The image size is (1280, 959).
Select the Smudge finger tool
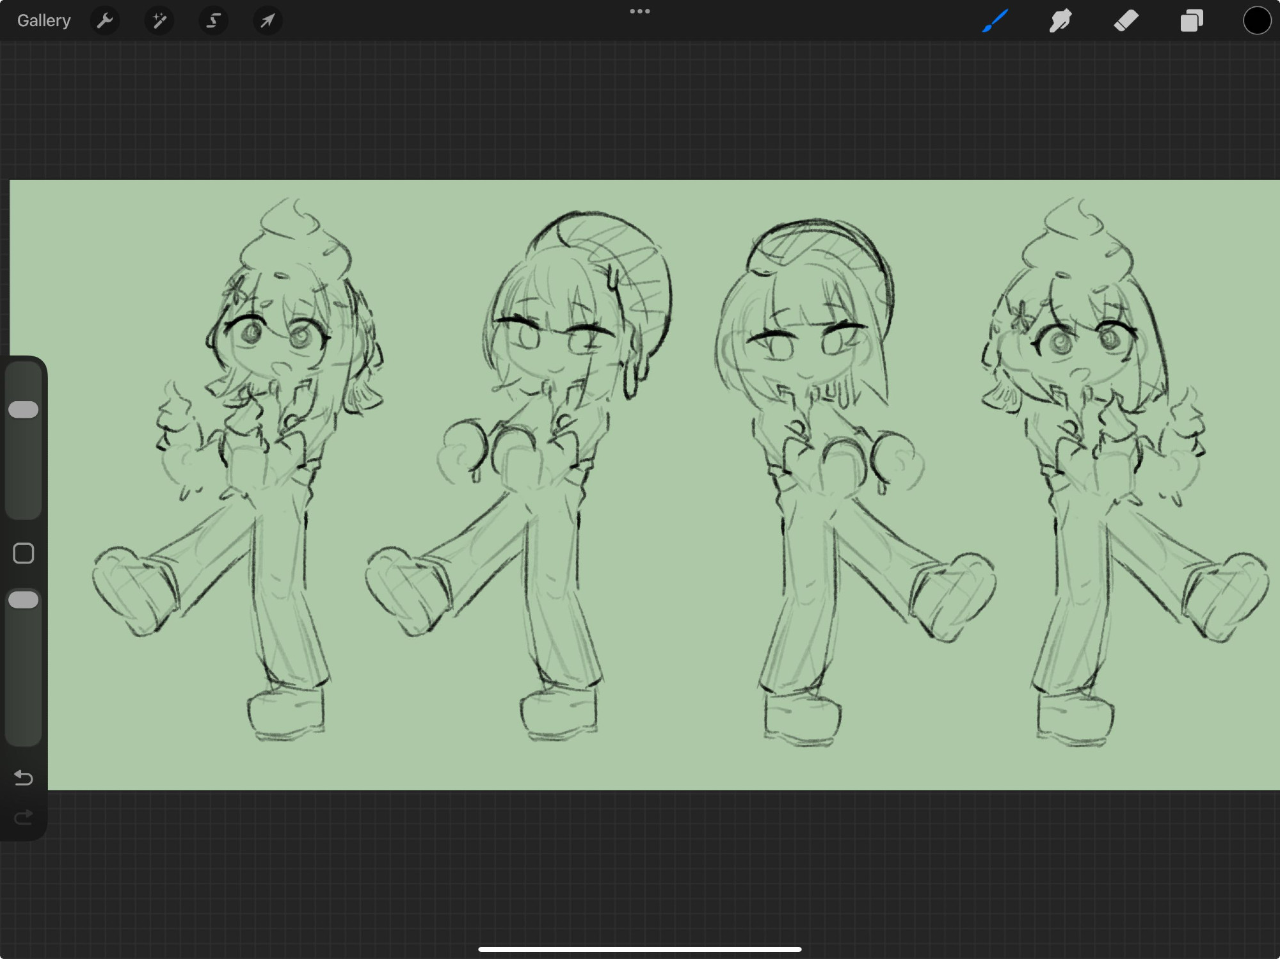point(1060,21)
